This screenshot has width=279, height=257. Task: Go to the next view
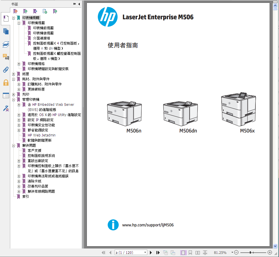point(173,252)
